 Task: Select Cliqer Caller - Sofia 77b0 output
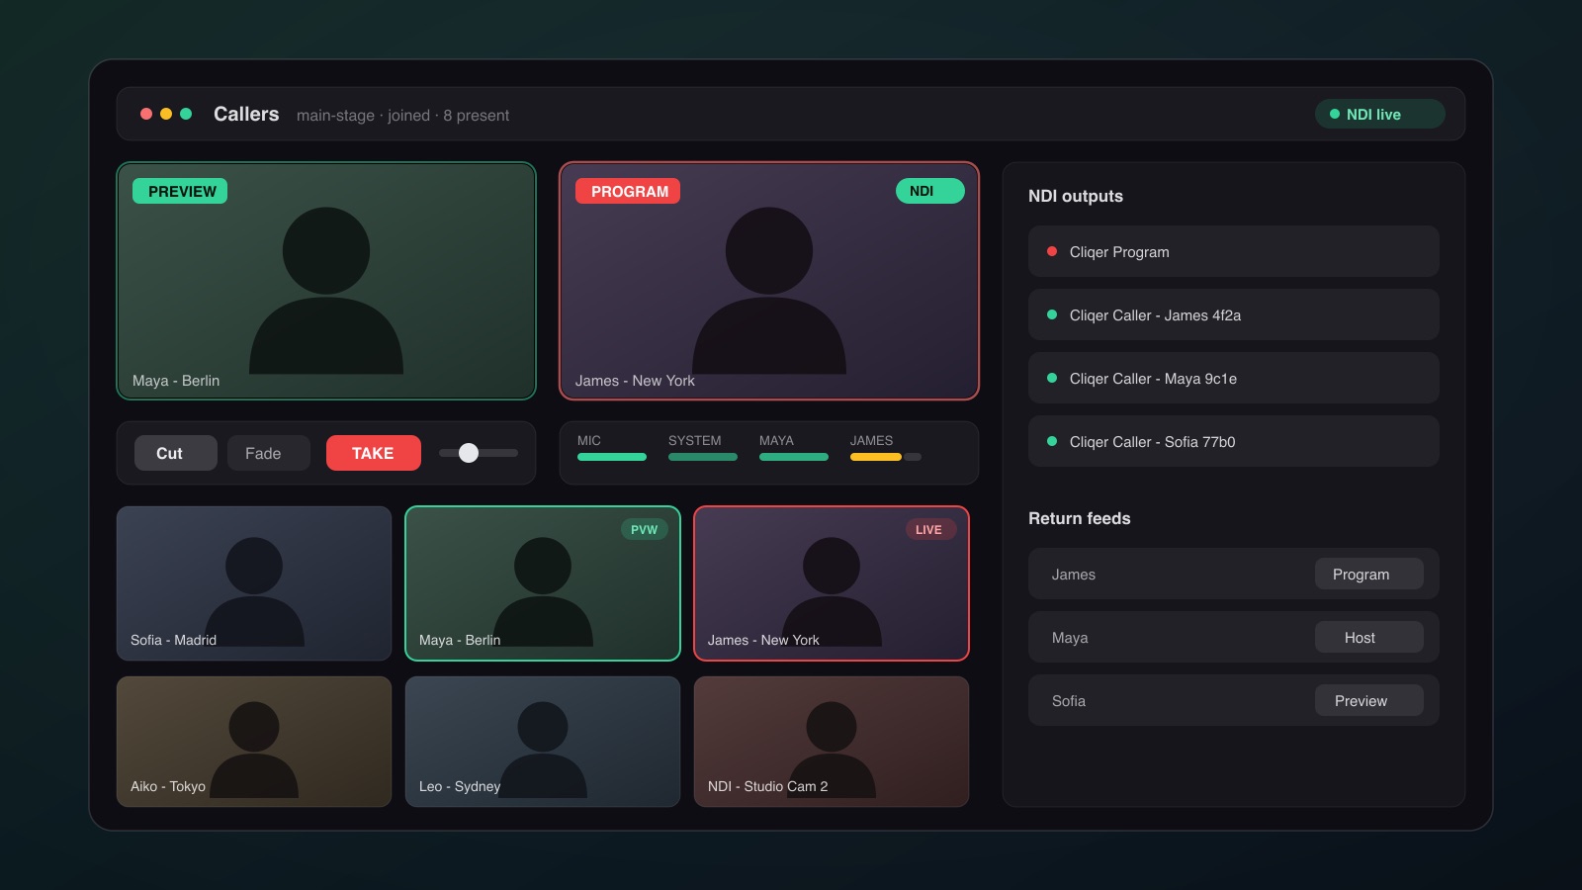[1234, 441]
